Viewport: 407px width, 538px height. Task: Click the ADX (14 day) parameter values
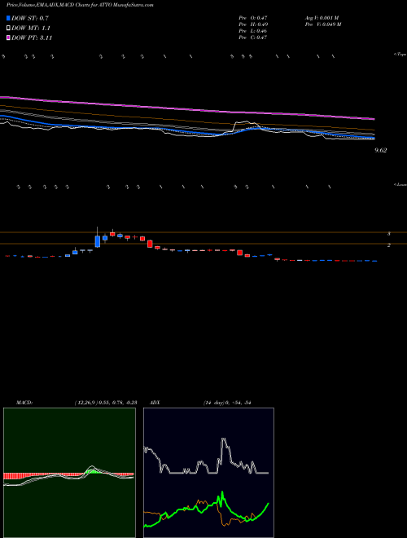click(x=227, y=403)
